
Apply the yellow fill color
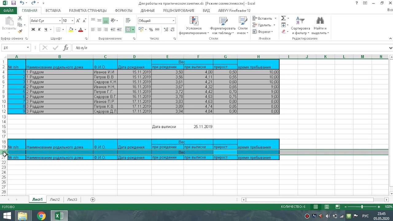pos(71,29)
